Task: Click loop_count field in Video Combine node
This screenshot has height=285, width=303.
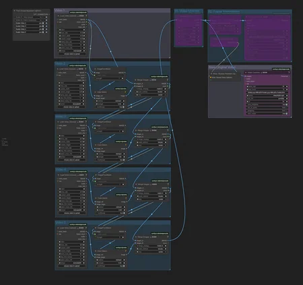Action: point(267,90)
